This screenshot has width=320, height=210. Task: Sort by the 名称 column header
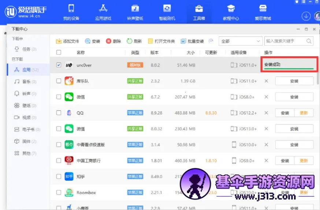tap(81, 53)
